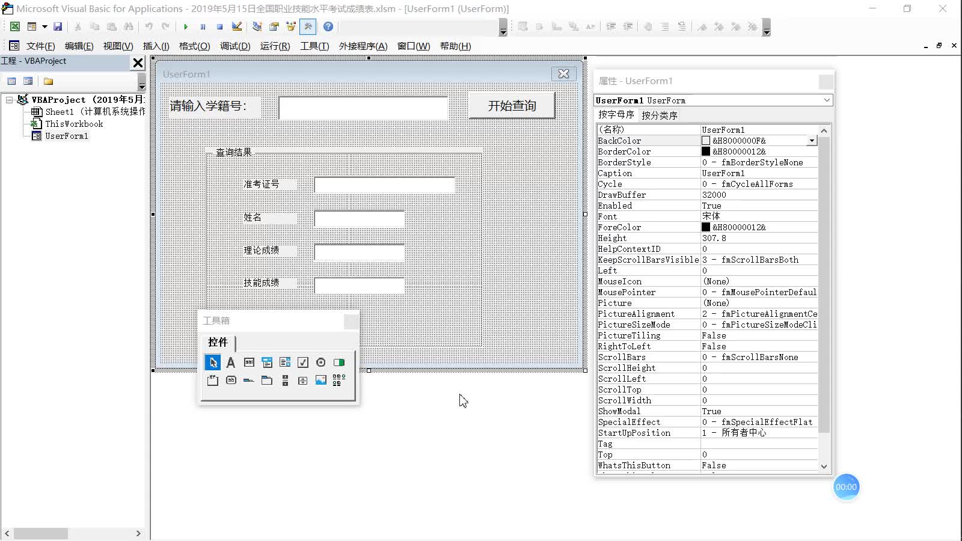This screenshot has width=962, height=541.
Task: Click the BorderColor black swatch
Action: (706, 151)
